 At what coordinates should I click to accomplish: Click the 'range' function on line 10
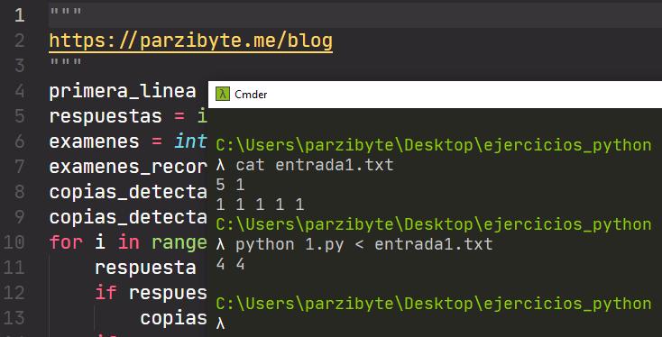179,243
